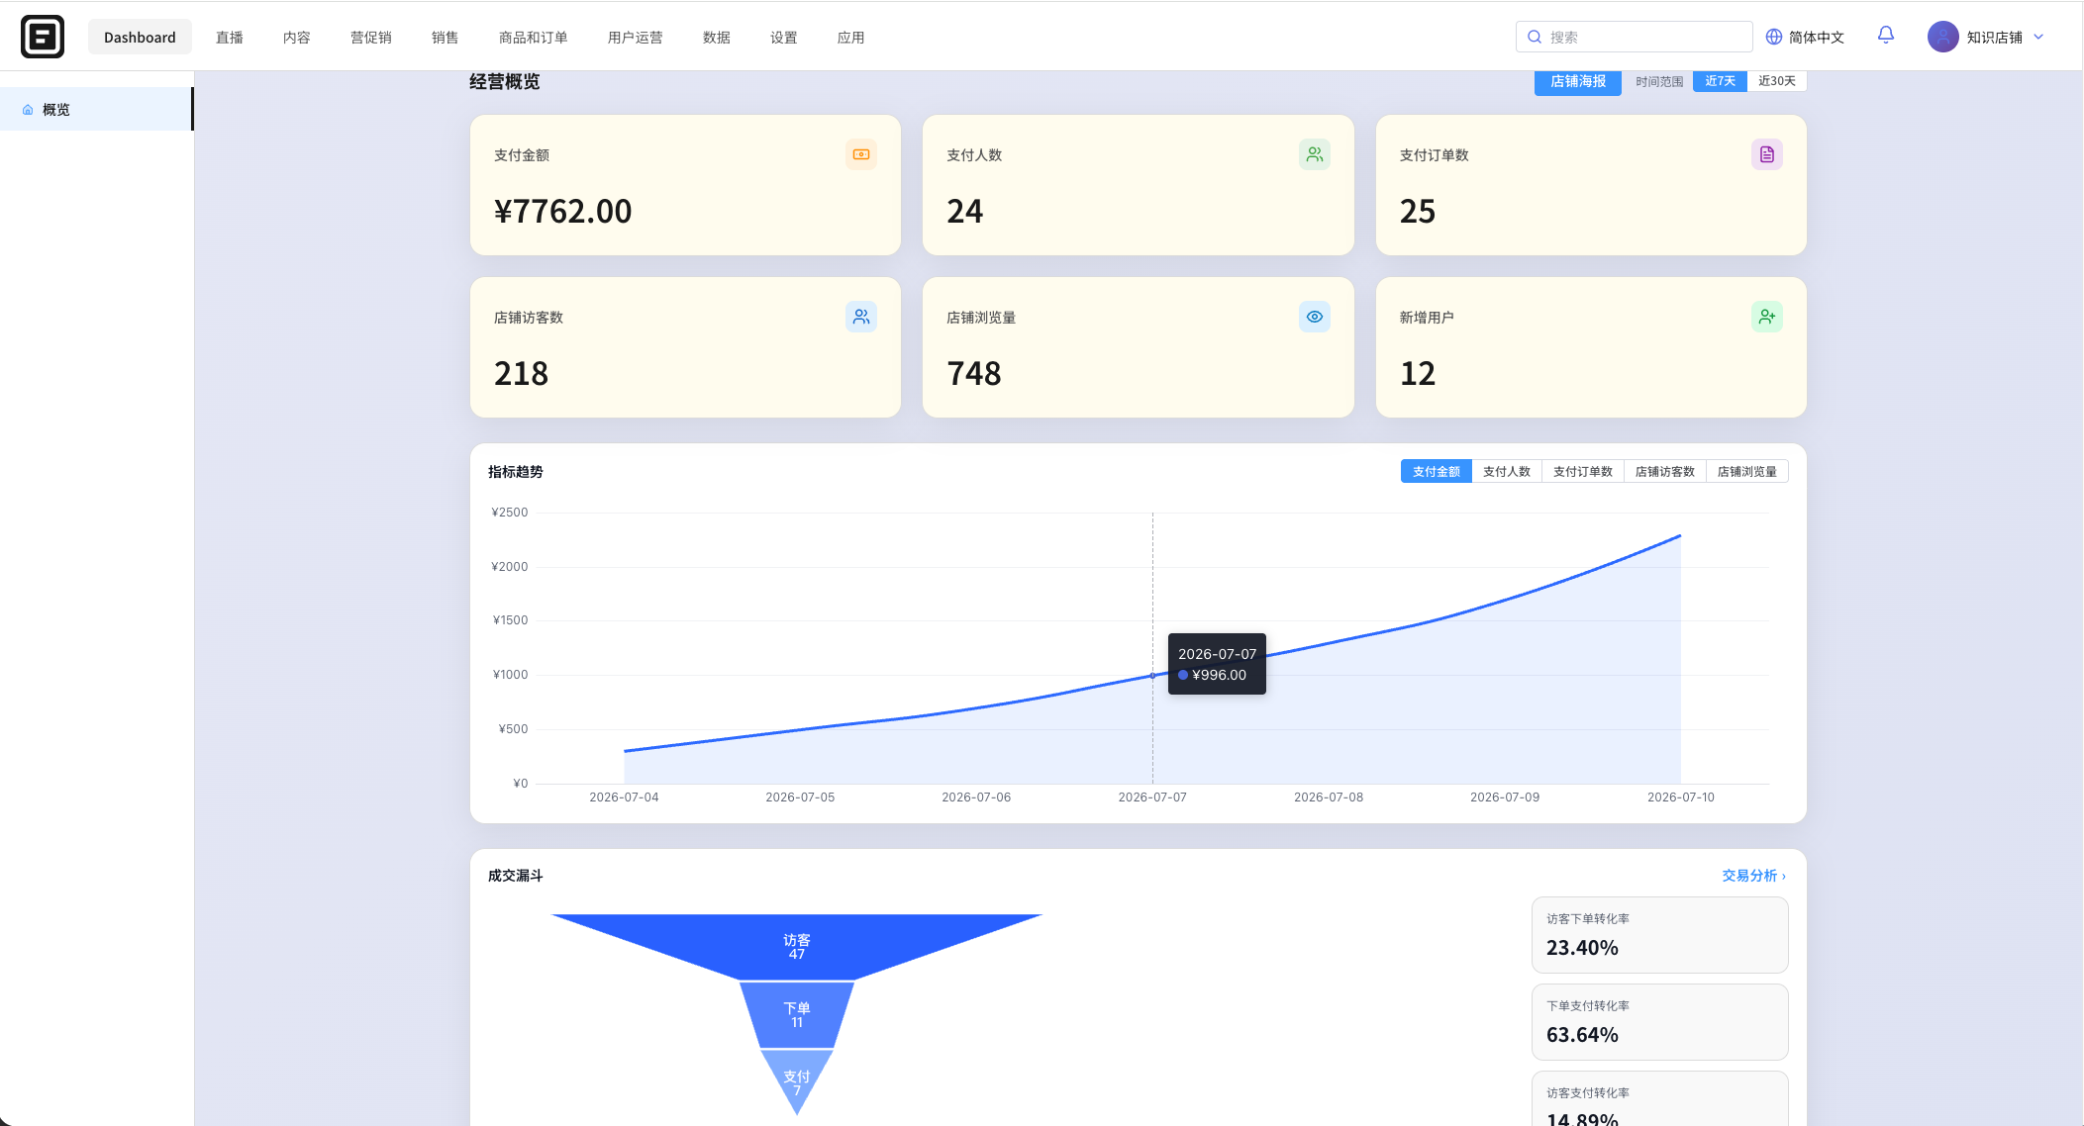Open the 应用 nav menu
Viewport: 2084px width, 1126px height.
(x=851, y=37)
